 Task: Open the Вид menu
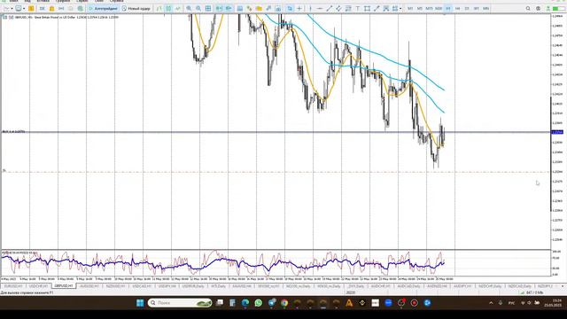27,1
